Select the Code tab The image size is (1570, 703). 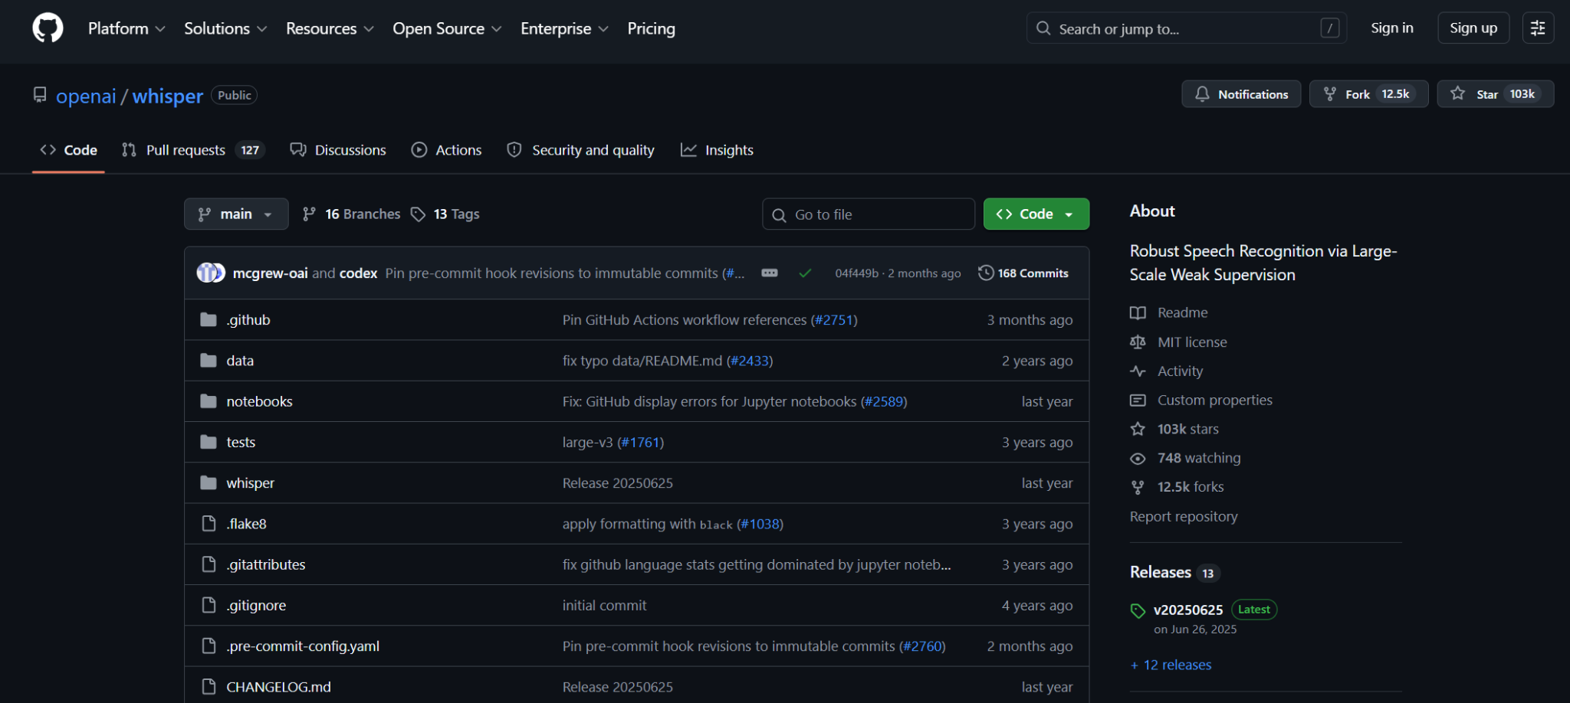click(x=68, y=150)
